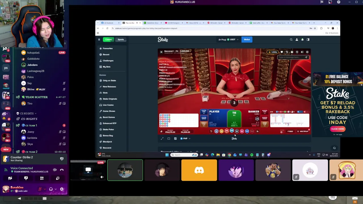Open Stake notifications bell

coord(302,40)
